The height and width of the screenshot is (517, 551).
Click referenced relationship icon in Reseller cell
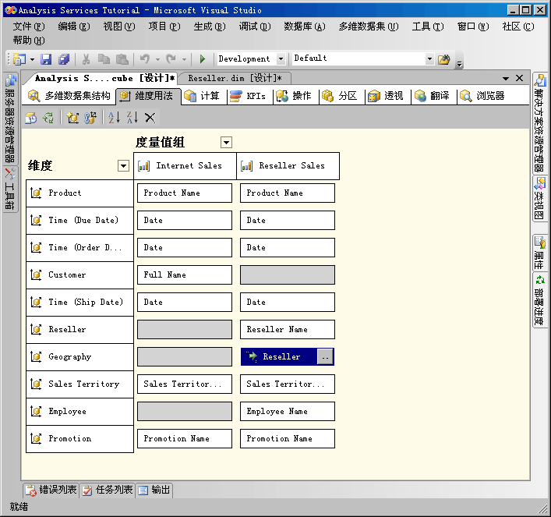pyautogui.click(x=252, y=356)
